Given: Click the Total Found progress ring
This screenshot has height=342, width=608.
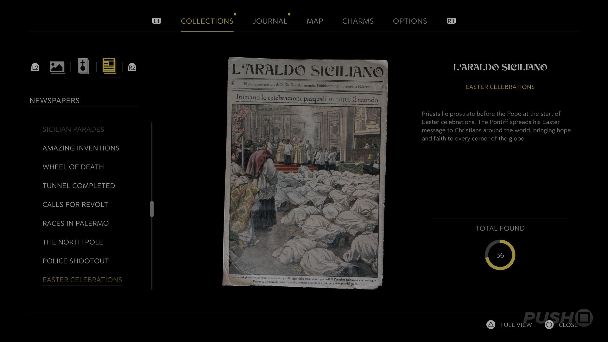Looking at the screenshot, I should [x=500, y=255].
